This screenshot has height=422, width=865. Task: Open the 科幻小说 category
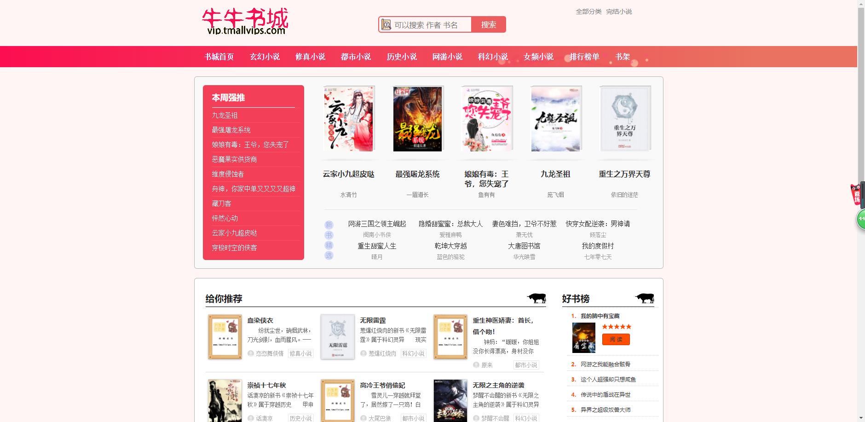coord(493,57)
